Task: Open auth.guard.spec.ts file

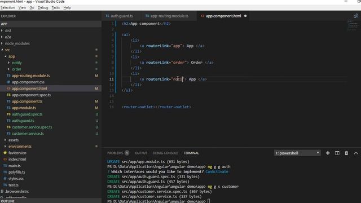Action: (27, 114)
